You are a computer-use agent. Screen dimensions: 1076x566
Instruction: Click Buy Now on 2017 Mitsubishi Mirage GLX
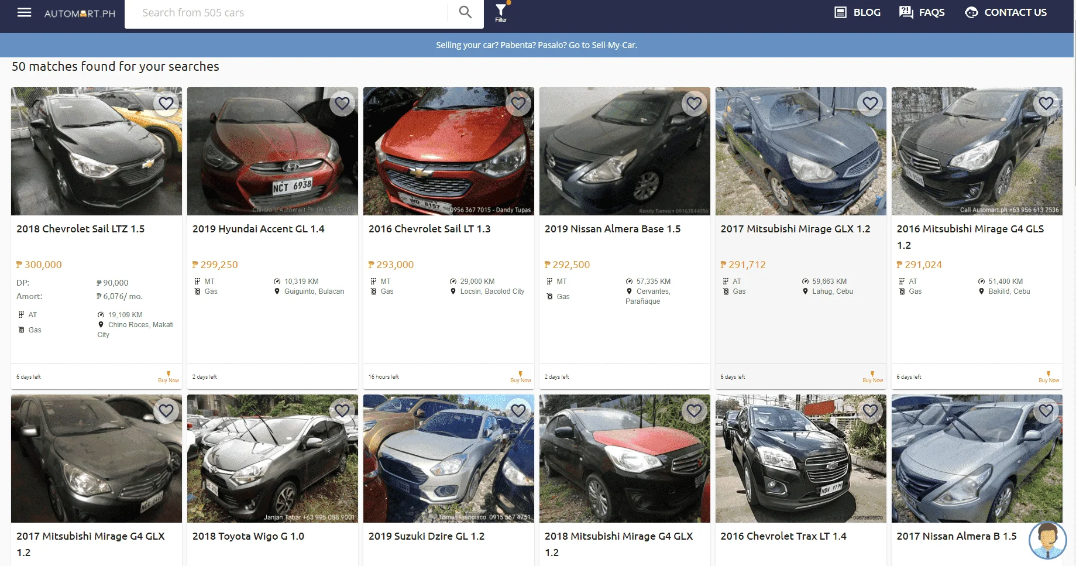(x=873, y=377)
